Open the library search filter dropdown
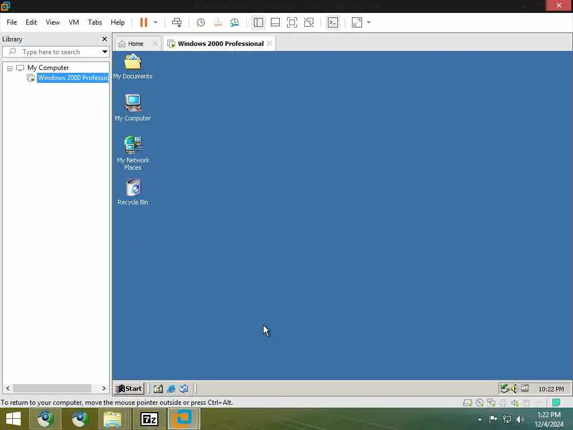Screen dimensions: 573x430 tap(105, 52)
